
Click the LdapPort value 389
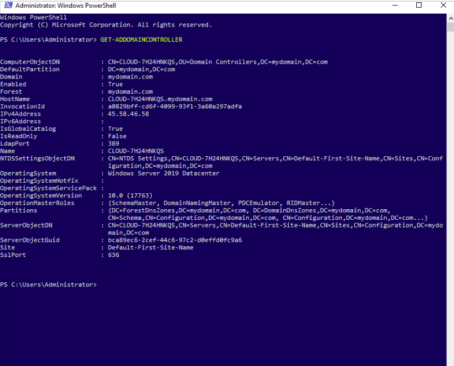point(113,144)
